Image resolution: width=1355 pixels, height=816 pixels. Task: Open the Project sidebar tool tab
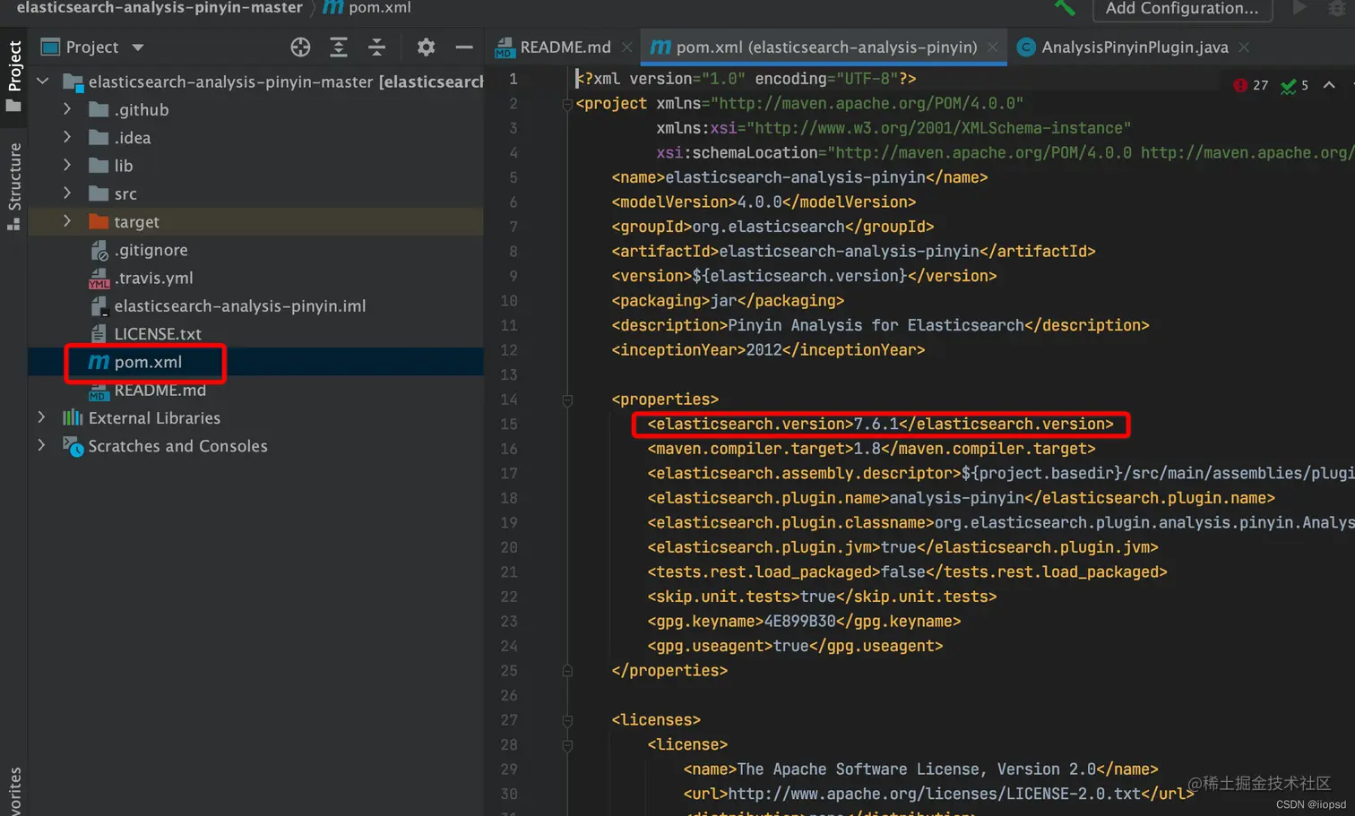(14, 76)
